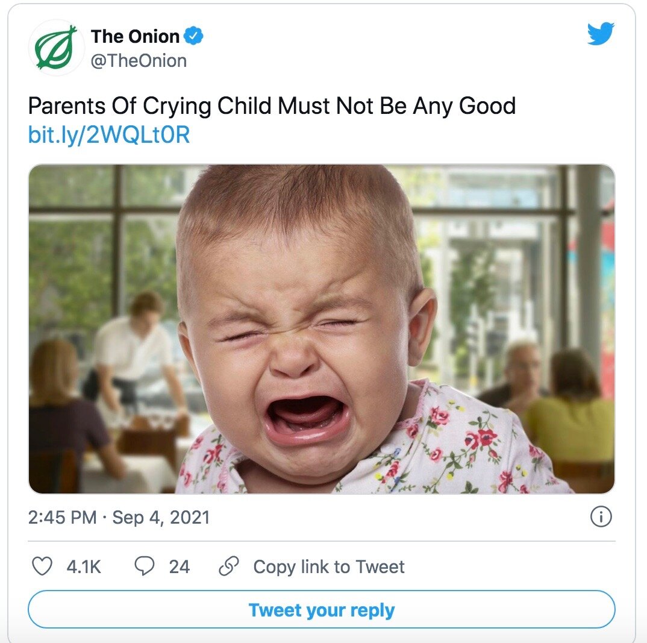
Task: Click the blue Twitter bird logo
Action: [601, 33]
